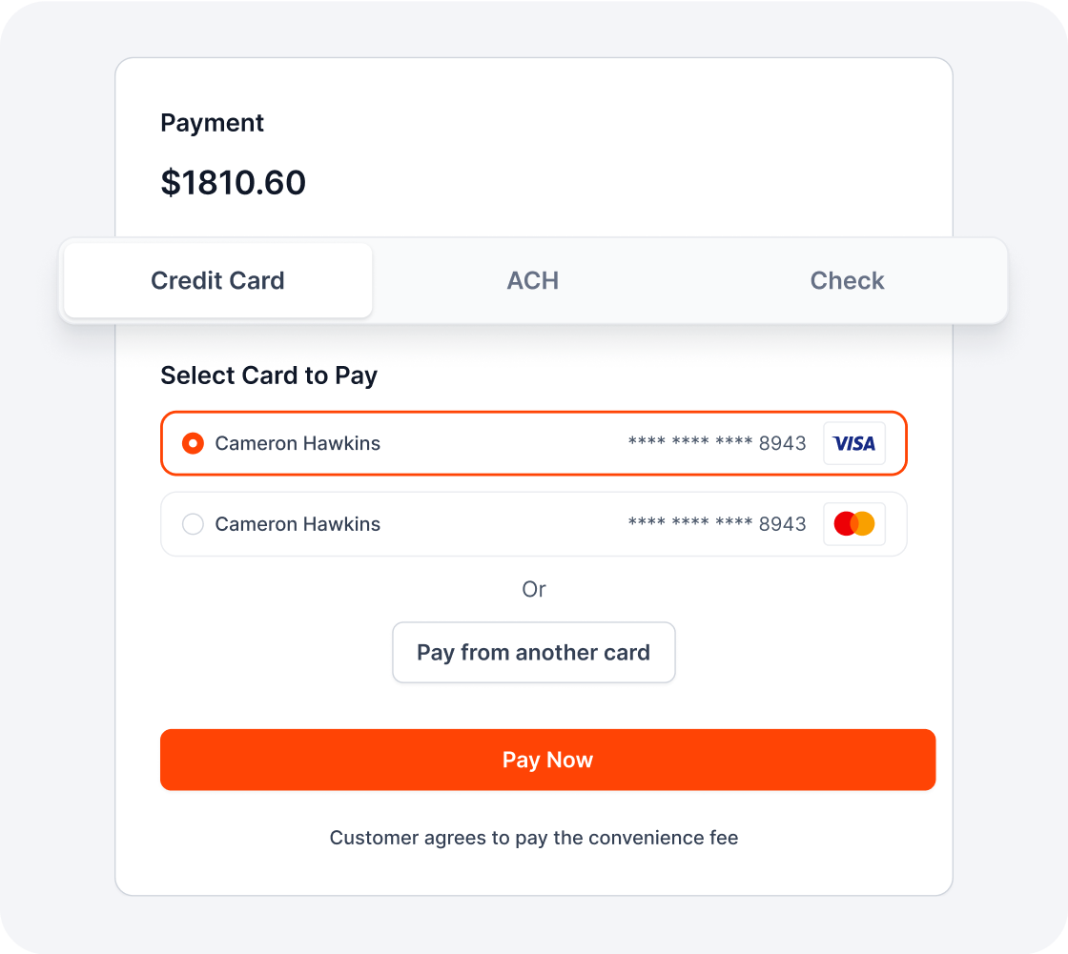Select the Credit Card tab

coord(217,280)
